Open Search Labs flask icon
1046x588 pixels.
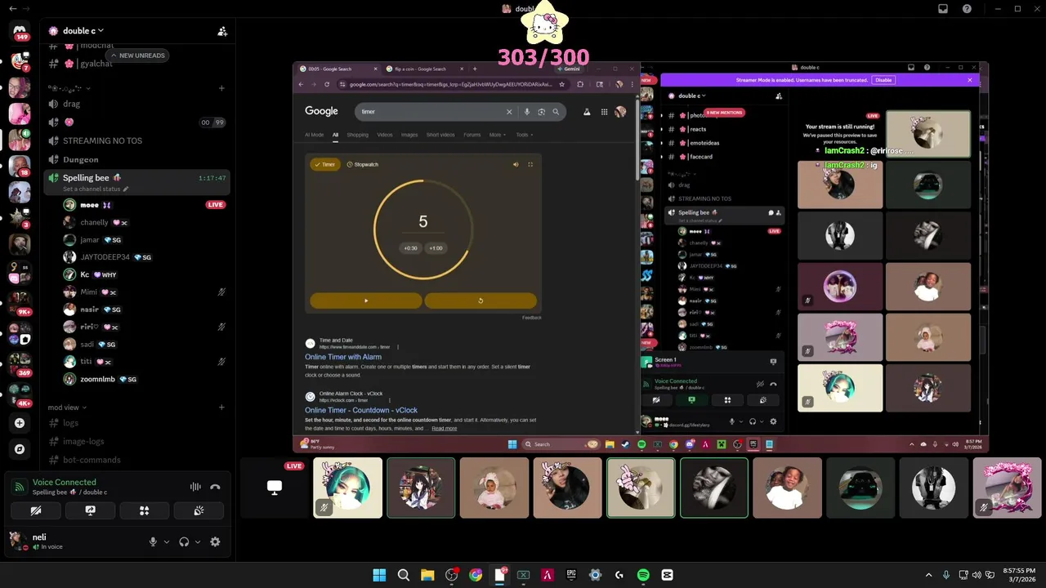click(x=587, y=112)
